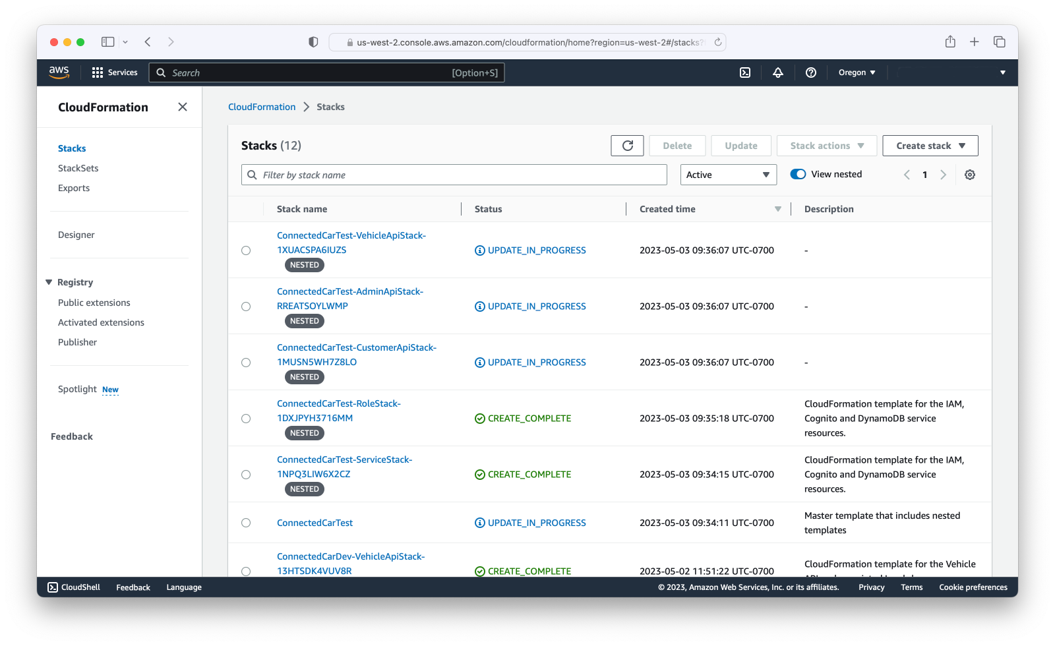Click the magnifier icon in AWS search box

pos(161,73)
